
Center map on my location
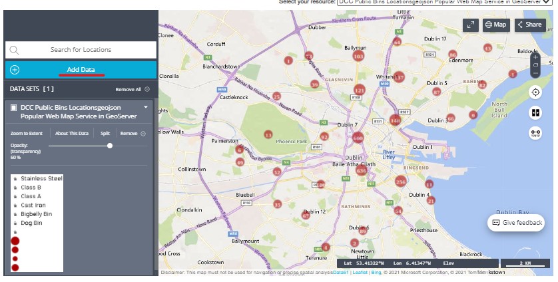(535, 92)
